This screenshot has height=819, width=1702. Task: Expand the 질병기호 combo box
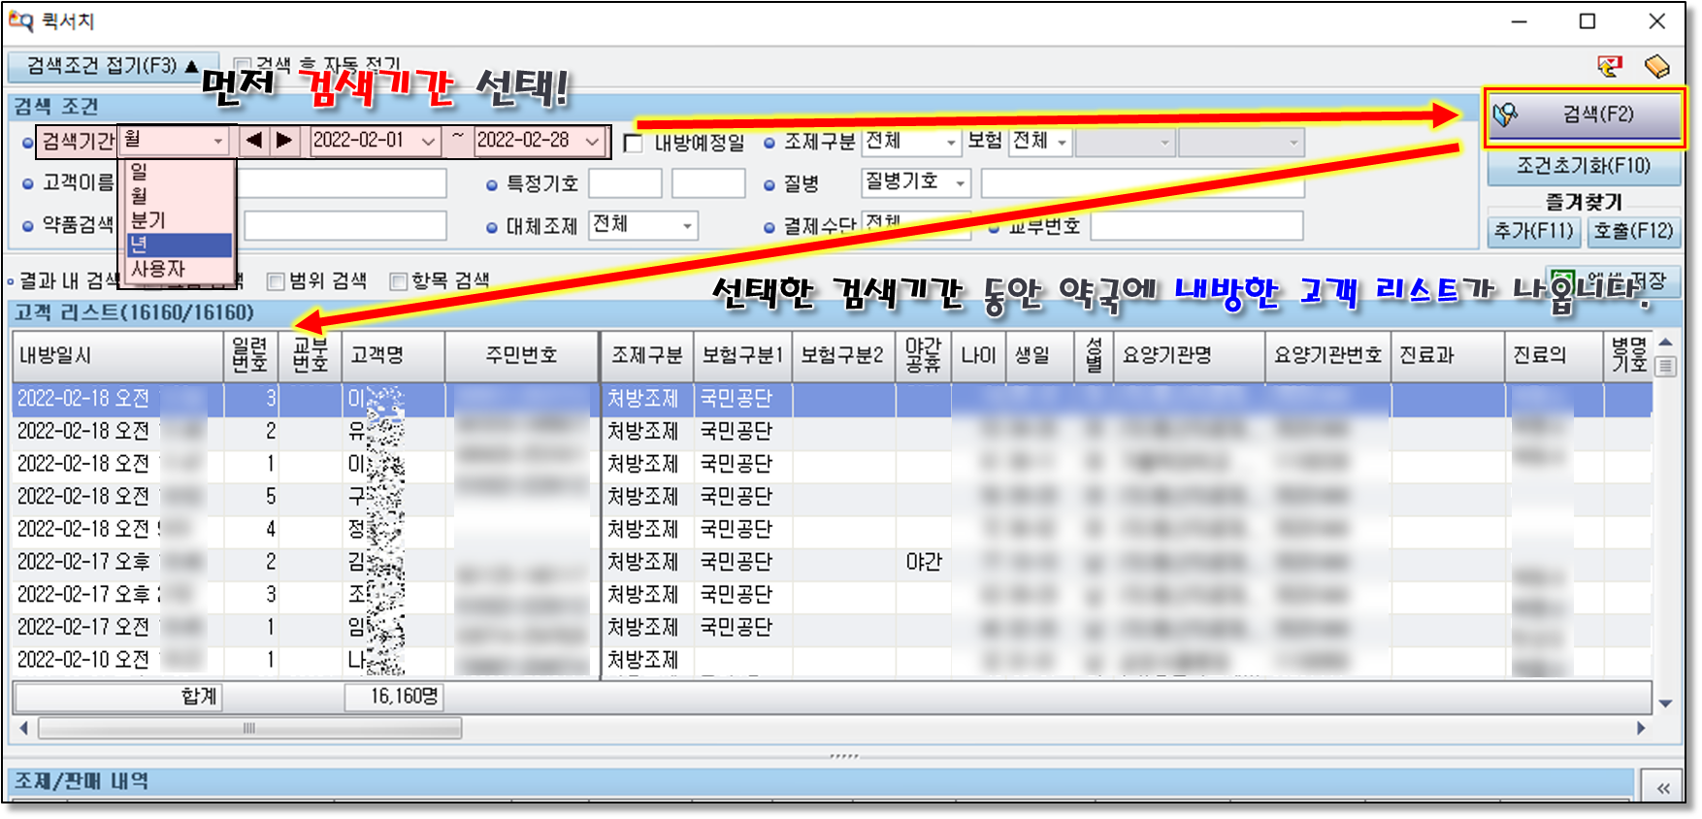[x=960, y=183]
